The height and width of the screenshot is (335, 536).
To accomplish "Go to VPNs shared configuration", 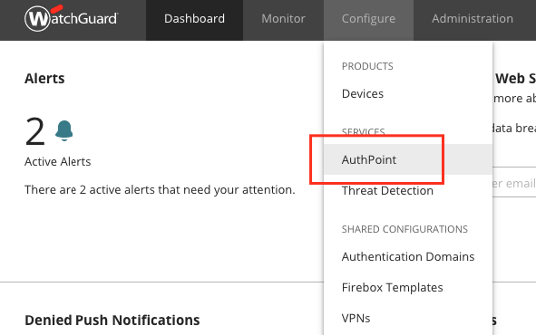I will coord(356,318).
